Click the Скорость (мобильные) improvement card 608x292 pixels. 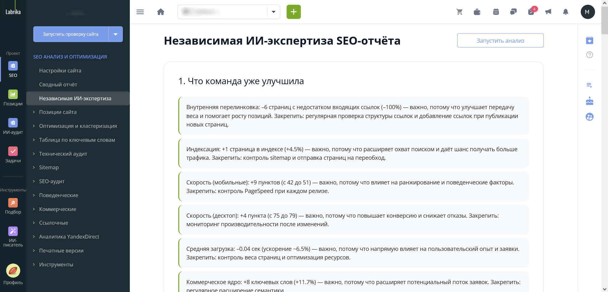tap(354, 187)
